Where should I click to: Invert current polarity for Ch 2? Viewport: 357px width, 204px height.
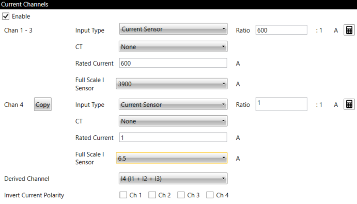(x=152, y=195)
